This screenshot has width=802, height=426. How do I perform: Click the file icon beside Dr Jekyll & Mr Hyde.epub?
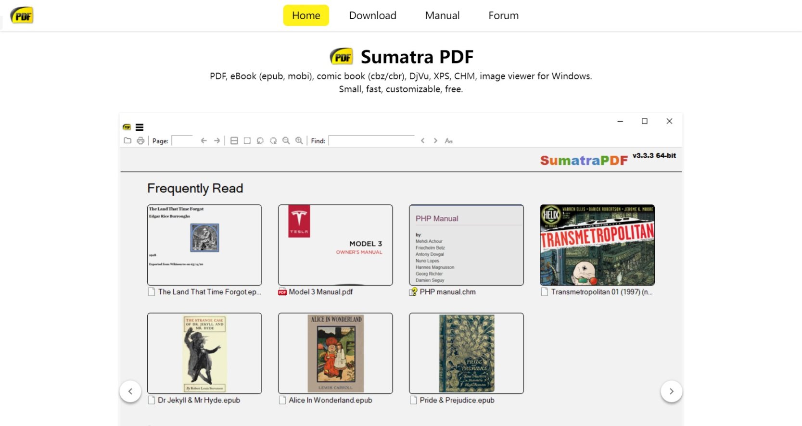[152, 400]
